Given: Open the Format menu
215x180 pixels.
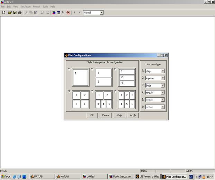Looking at the screenshot, I should [x=36, y=7].
